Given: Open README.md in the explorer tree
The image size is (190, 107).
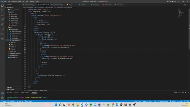Looking at the screenshot, I should pyautogui.click(x=14, y=58).
